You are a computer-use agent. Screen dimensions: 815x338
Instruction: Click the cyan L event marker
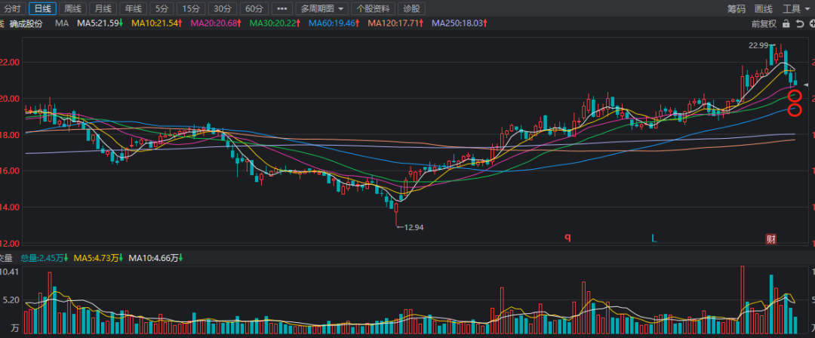click(x=654, y=238)
